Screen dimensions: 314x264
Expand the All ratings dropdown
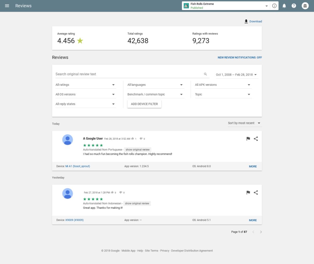coord(85,85)
